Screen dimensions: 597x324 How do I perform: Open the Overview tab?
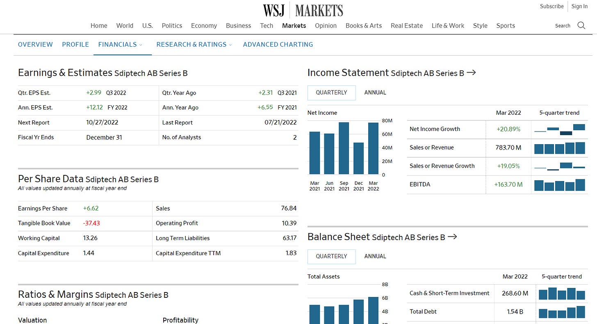(35, 44)
